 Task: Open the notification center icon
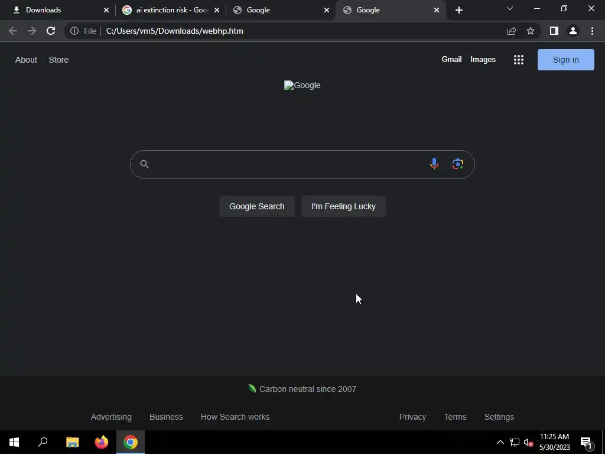[x=586, y=443]
